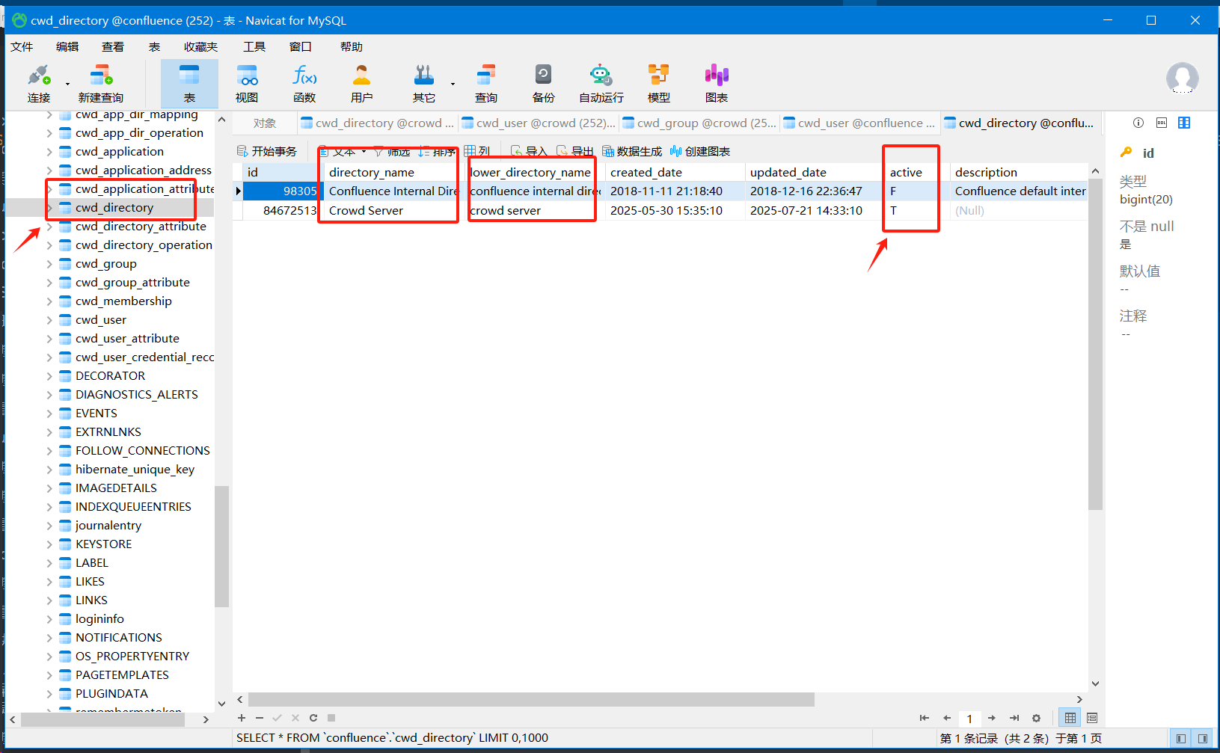
Task: Open the 查询 (Query) list
Action: 486,83
